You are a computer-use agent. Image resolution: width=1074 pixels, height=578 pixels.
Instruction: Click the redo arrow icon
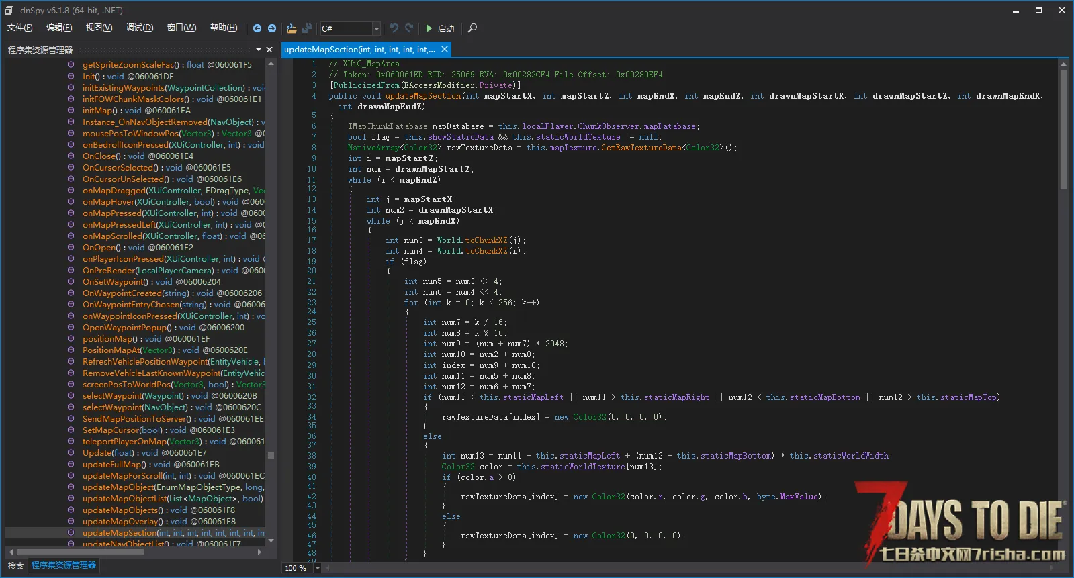click(409, 28)
